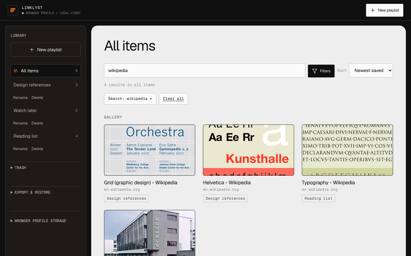
Task: Rename the Design references playlist
Action: point(20,98)
